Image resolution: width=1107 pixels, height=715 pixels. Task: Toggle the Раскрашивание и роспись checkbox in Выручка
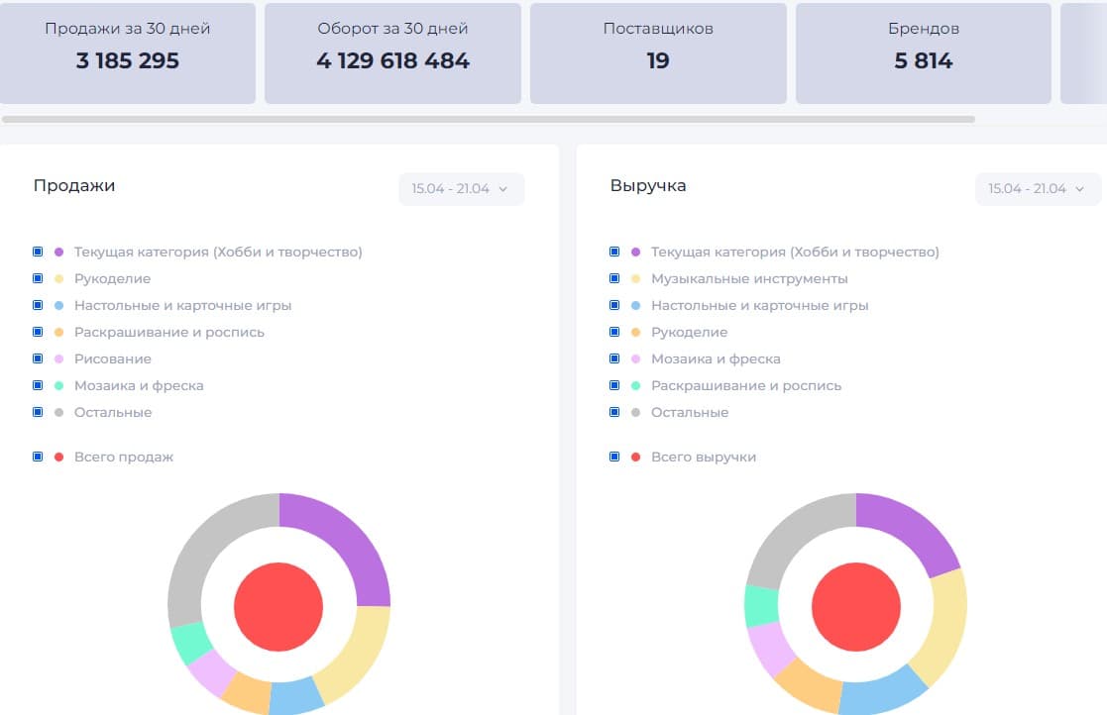tap(614, 385)
